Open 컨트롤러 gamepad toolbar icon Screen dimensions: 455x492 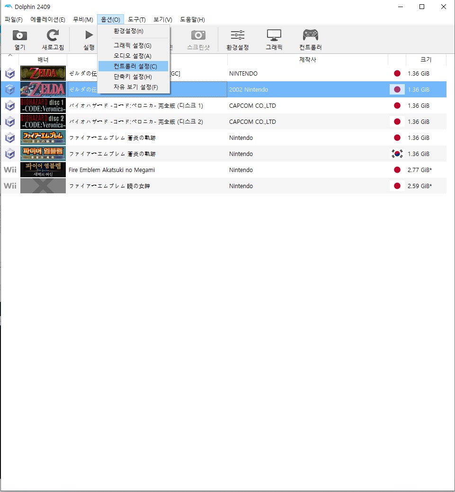click(x=311, y=35)
